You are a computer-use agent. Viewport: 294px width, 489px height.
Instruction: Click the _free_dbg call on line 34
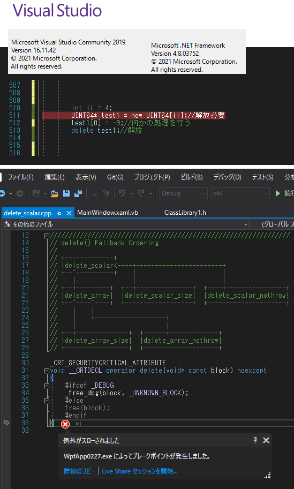coord(126,393)
